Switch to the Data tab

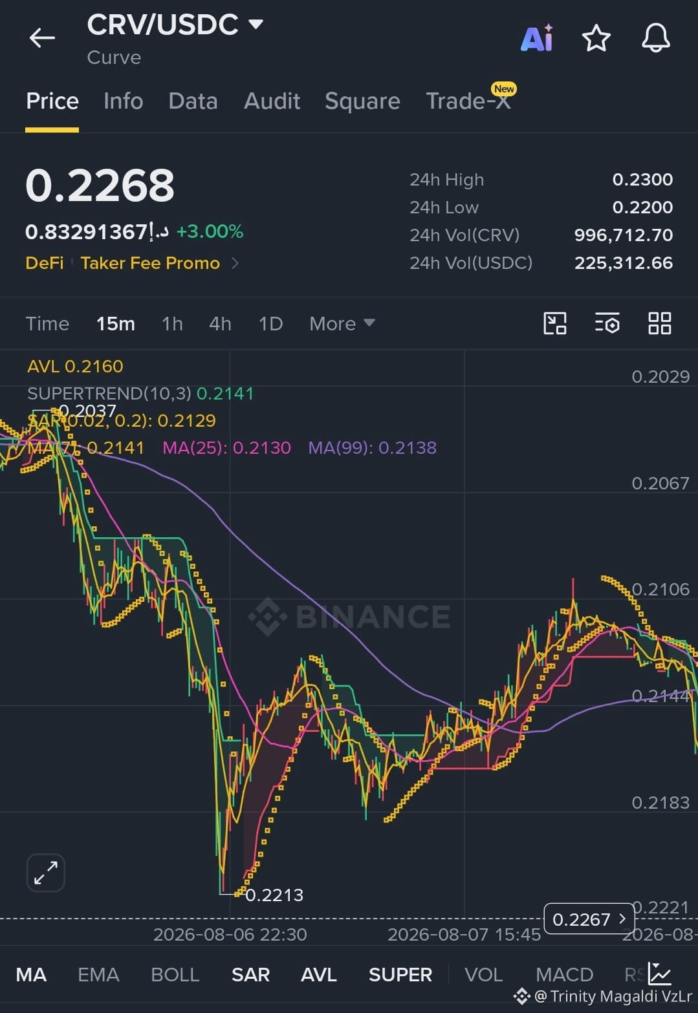coord(193,101)
